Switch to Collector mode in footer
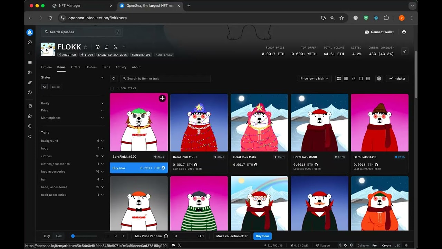Image resolution: width=442 pixels, height=249 pixels. point(363,246)
